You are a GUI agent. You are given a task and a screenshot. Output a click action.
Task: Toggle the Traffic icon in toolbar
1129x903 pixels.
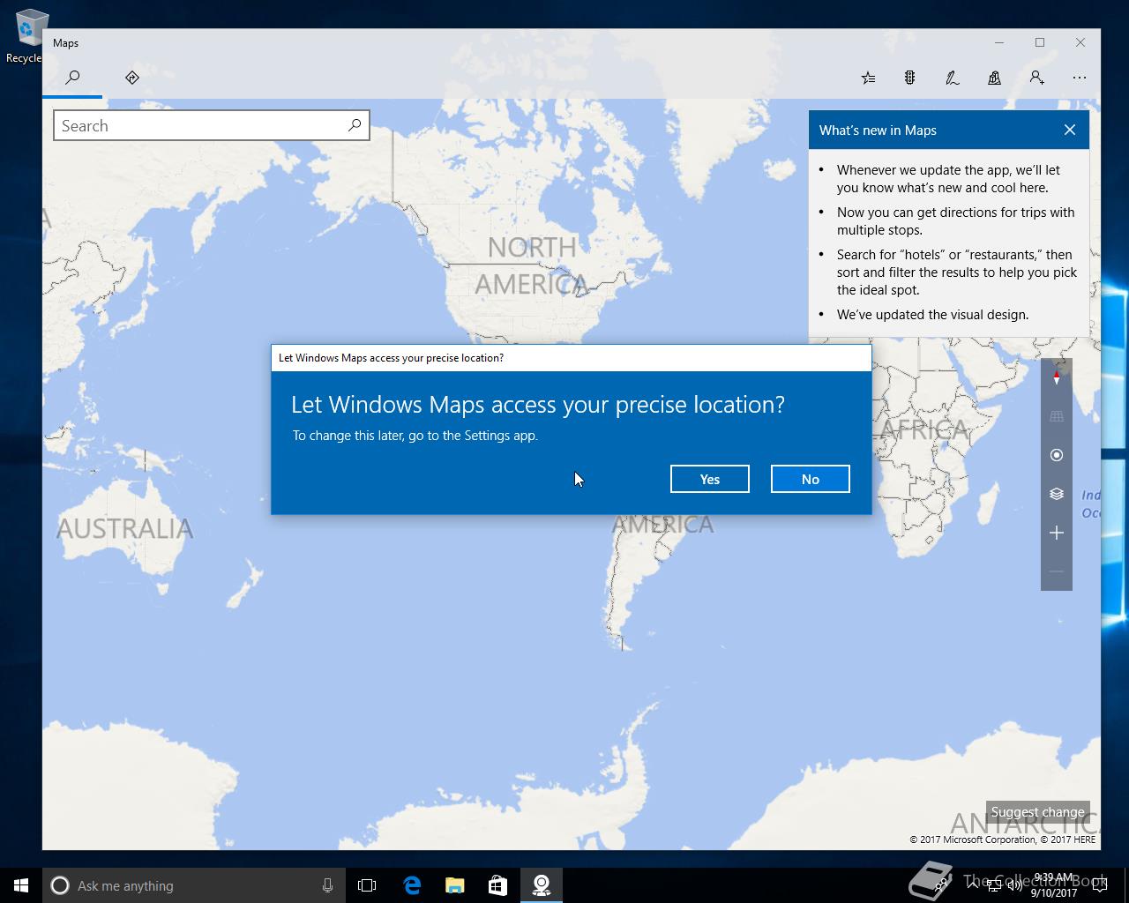(909, 78)
